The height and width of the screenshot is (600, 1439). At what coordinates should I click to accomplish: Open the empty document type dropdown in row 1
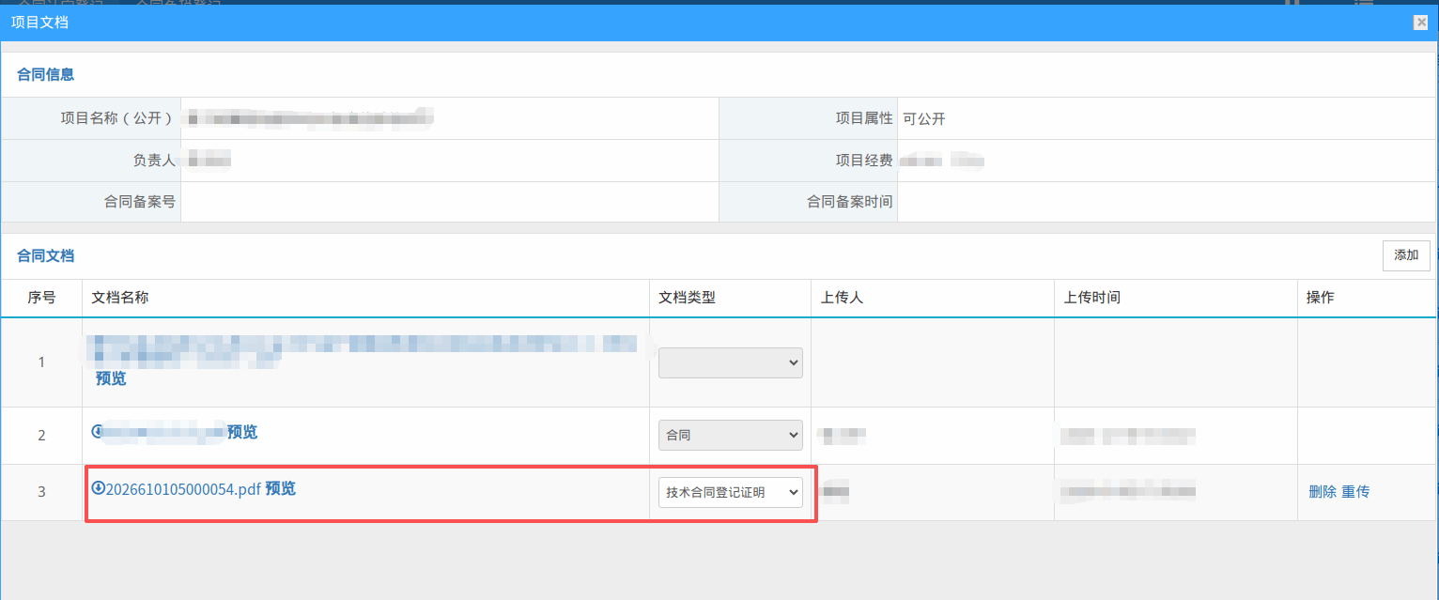coord(730,362)
